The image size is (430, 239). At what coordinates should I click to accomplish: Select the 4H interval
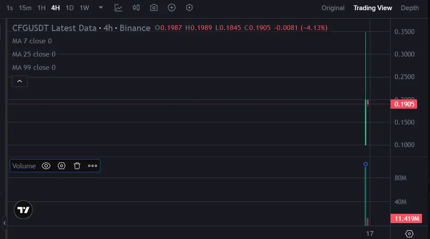point(55,8)
